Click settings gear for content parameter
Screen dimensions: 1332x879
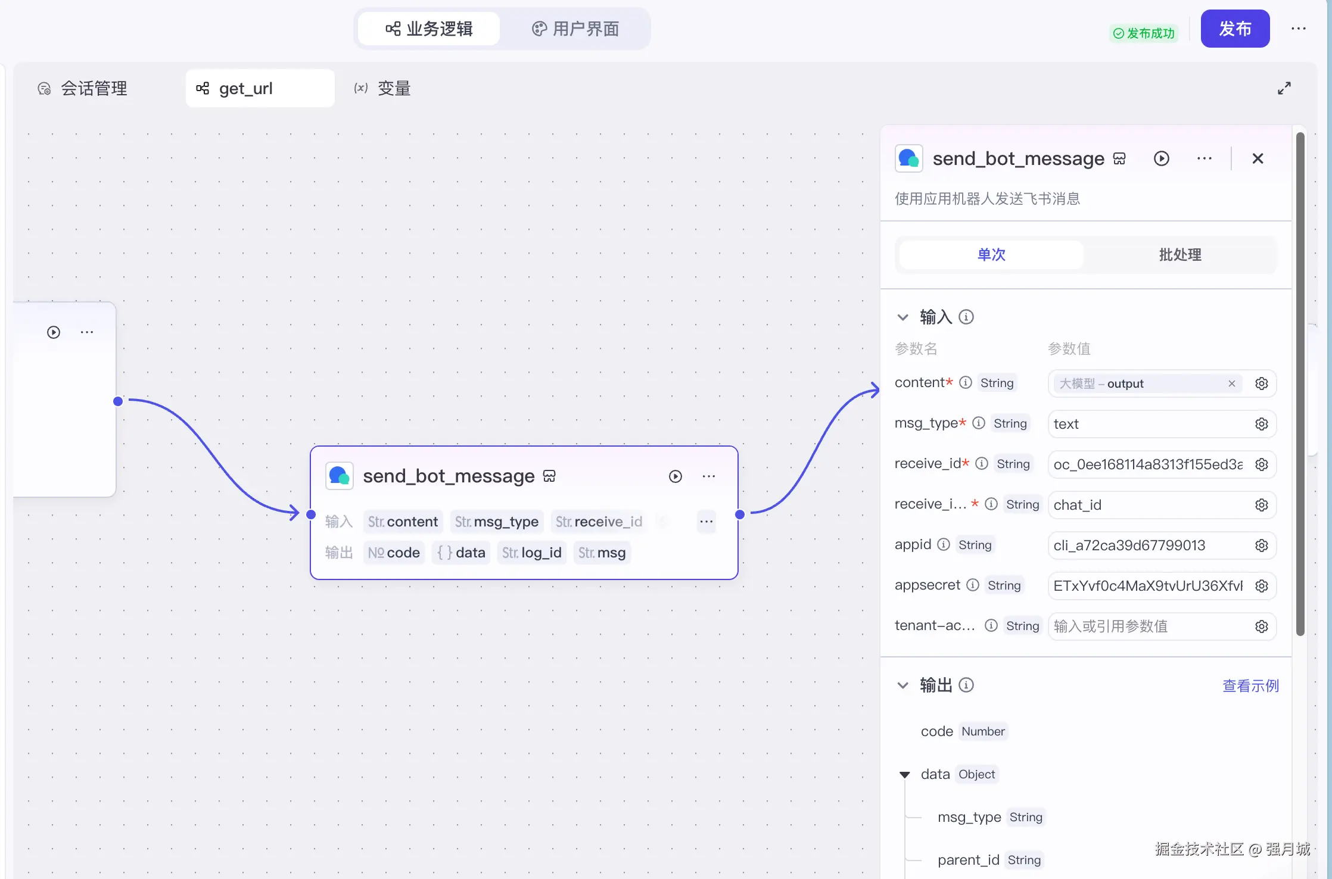click(1261, 384)
